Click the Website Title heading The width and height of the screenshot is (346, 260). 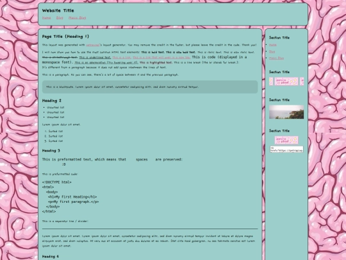[x=58, y=10]
